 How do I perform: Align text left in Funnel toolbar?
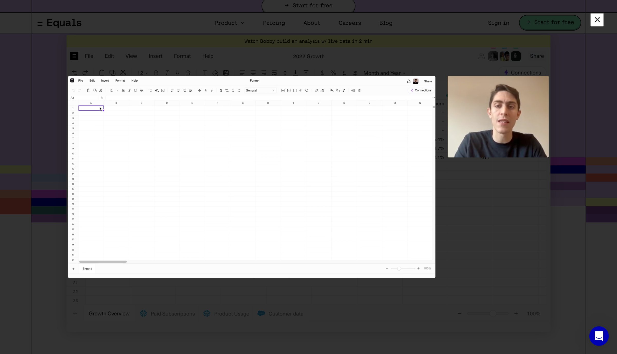(172, 90)
